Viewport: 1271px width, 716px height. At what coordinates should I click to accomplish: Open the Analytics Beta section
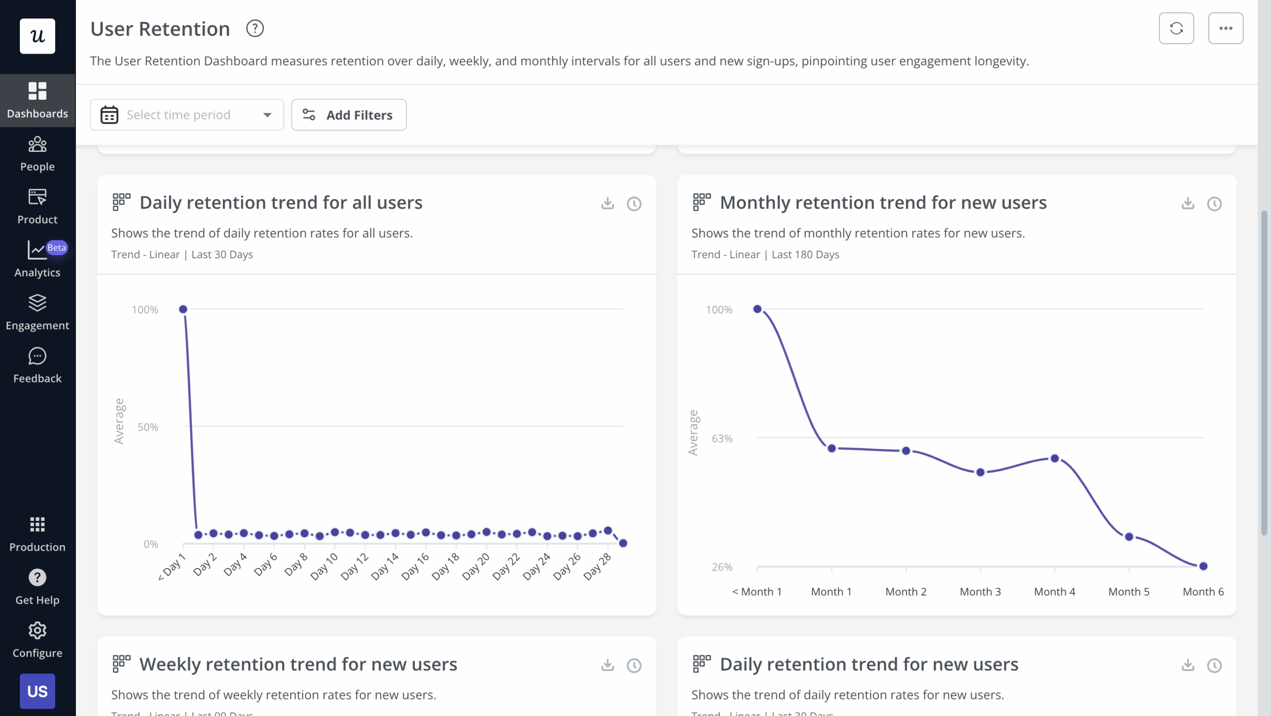tap(37, 258)
